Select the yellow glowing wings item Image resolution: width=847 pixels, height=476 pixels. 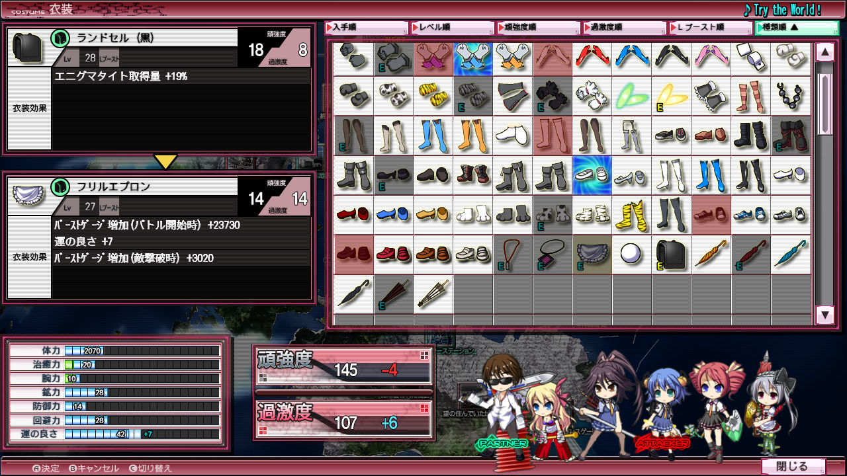pyautogui.click(x=672, y=96)
